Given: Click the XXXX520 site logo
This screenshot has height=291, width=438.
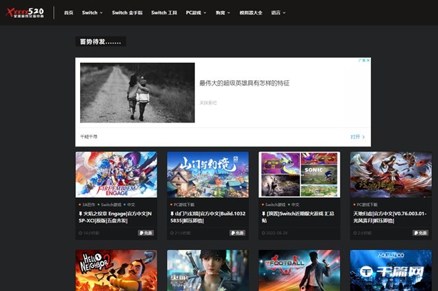Looking at the screenshot, I should click(x=25, y=12).
